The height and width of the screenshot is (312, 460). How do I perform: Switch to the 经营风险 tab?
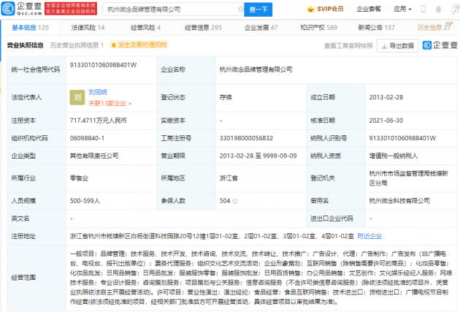[x=145, y=28]
